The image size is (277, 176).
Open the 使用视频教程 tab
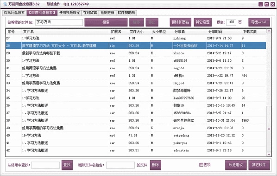[x=69, y=13]
